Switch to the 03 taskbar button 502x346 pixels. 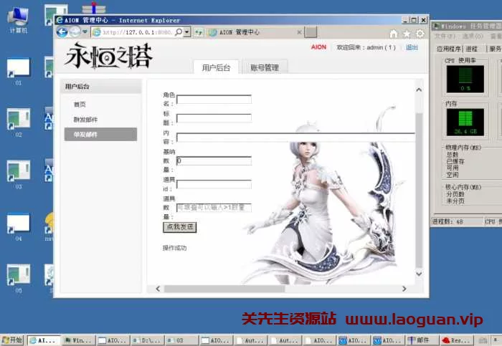tap(181, 340)
